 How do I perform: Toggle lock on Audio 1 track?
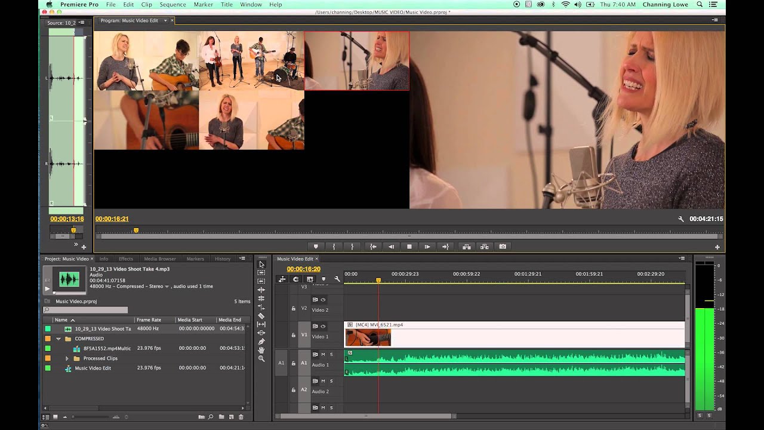pyautogui.click(x=293, y=363)
